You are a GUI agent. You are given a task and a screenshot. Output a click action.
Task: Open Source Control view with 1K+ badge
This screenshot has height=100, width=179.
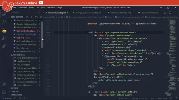click(x=4, y=30)
